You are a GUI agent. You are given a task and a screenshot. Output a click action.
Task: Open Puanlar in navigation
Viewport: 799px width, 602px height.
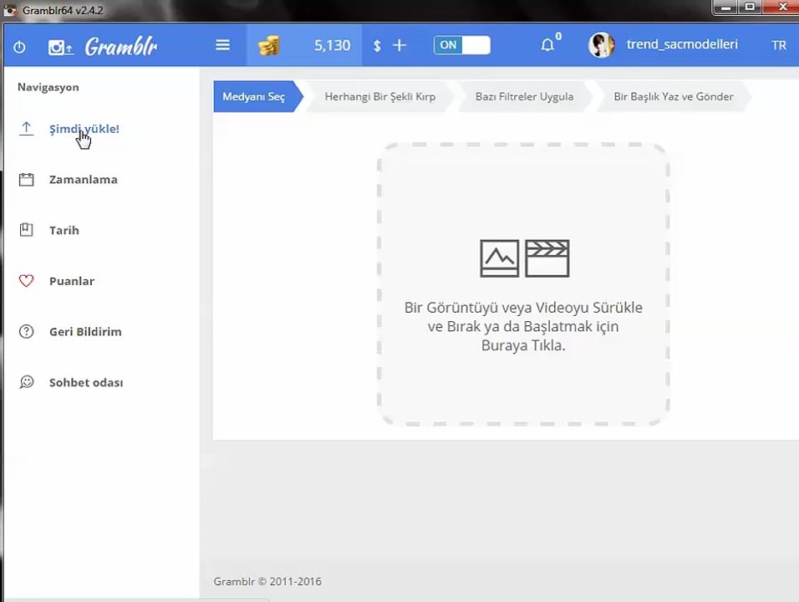72,281
